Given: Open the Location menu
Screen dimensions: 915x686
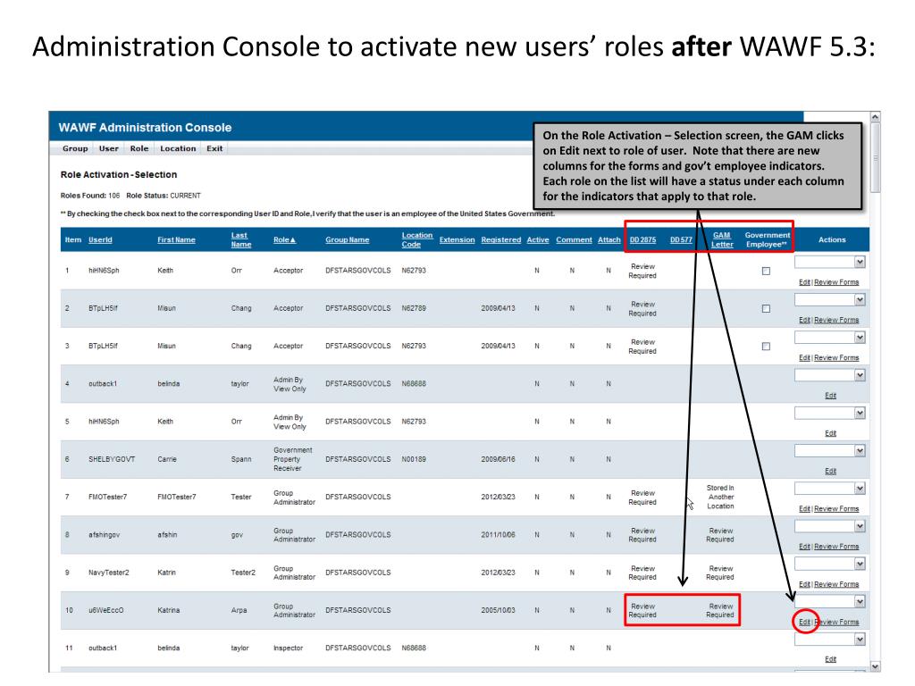Looking at the screenshot, I should pyautogui.click(x=178, y=149).
